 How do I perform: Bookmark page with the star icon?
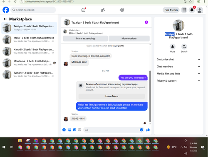(191, 2)
